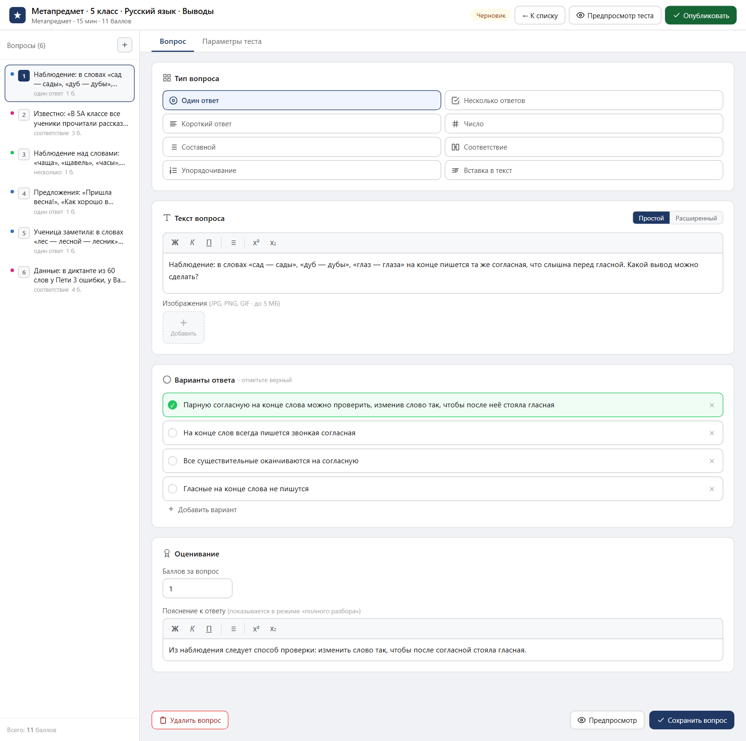Apply bold in explanation editor toolbar
746x741 pixels.
(x=175, y=629)
